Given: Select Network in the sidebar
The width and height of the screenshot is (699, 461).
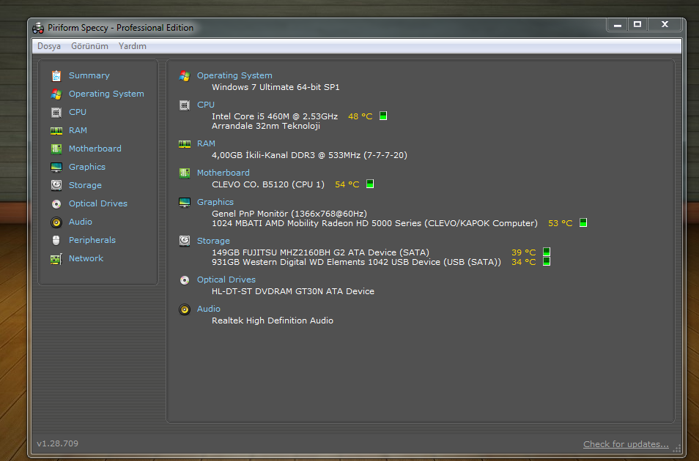Looking at the screenshot, I should tap(86, 258).
